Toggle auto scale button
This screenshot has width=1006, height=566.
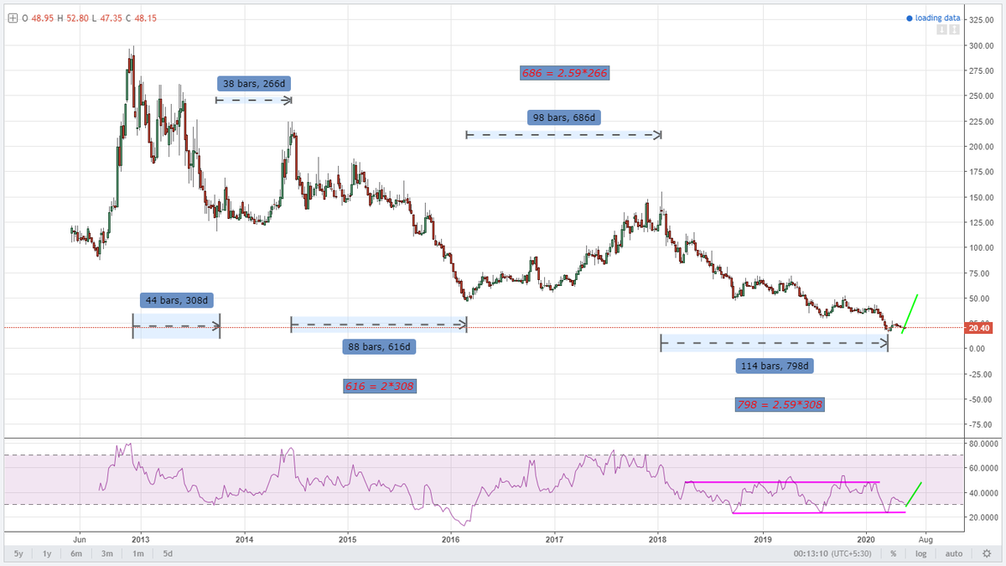(x=954, y=553)
